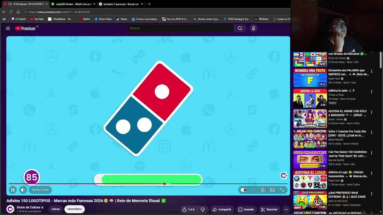383x215 pixels.
Task: Click the search magnifier button
Action: point(240,28)
